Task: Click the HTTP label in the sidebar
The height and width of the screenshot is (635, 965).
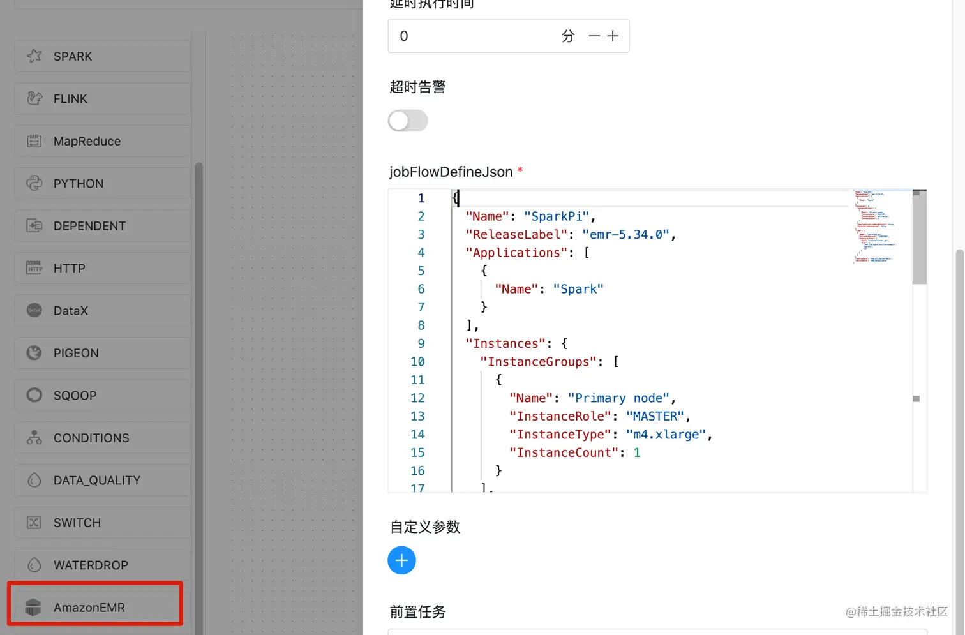Action: point(69,268)
